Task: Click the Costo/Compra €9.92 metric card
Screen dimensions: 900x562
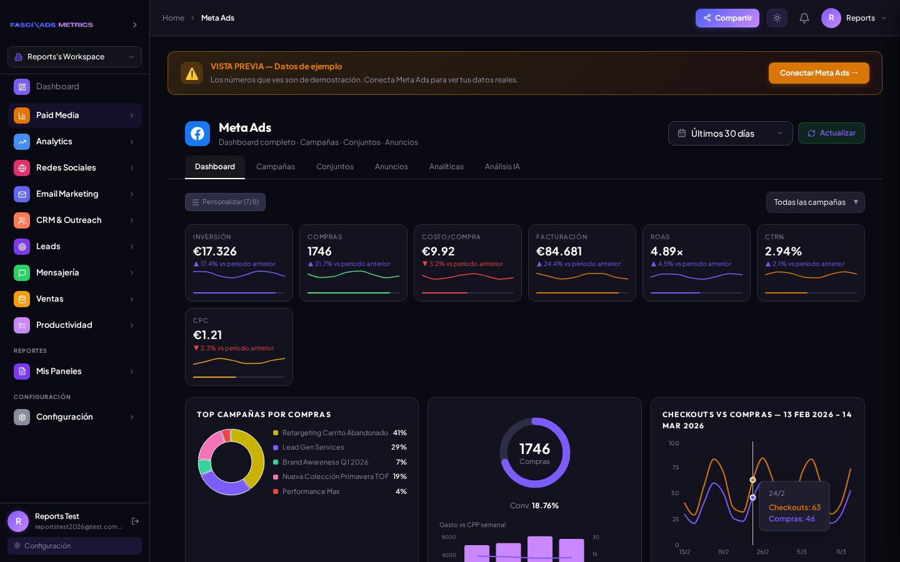Action: (467, 263)
